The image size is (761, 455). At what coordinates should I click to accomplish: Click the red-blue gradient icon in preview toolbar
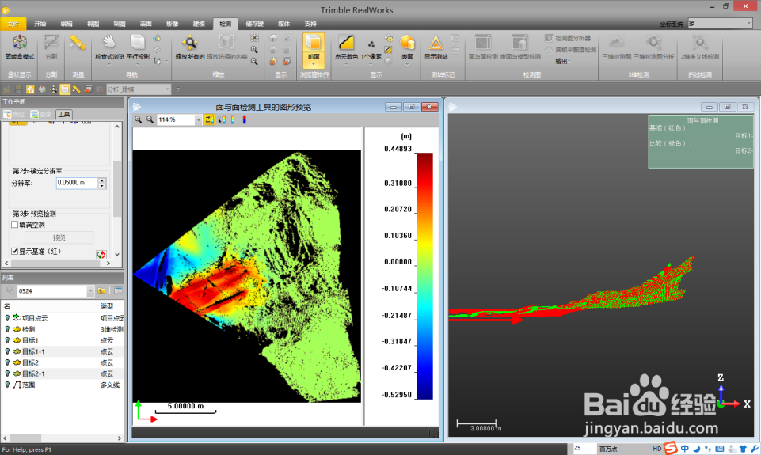245,119
